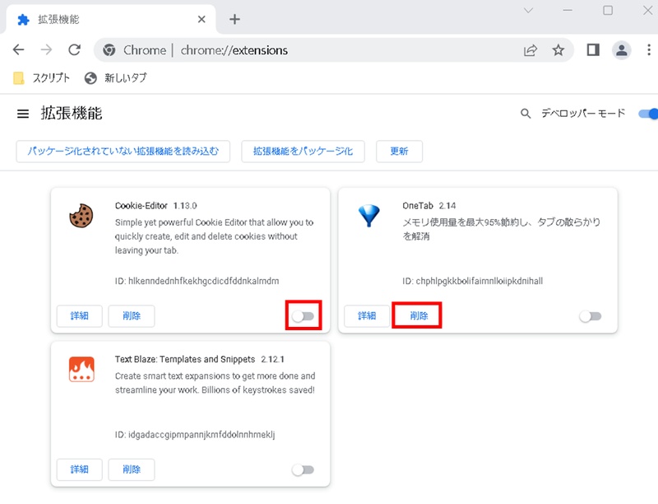Enable the Text Blaze extension toggle
The width and height of the screenshot is (658, 504).
tap(304, 469)
